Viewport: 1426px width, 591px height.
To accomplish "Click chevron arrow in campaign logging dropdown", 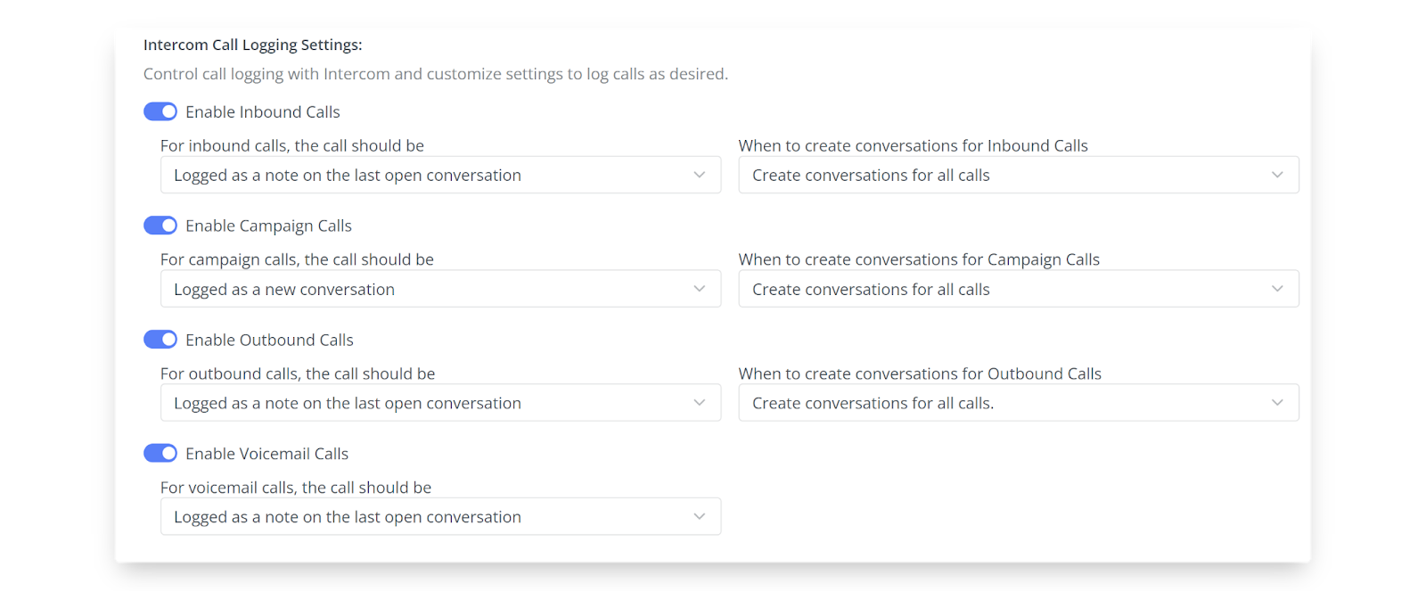I will [x=700, y=289].
